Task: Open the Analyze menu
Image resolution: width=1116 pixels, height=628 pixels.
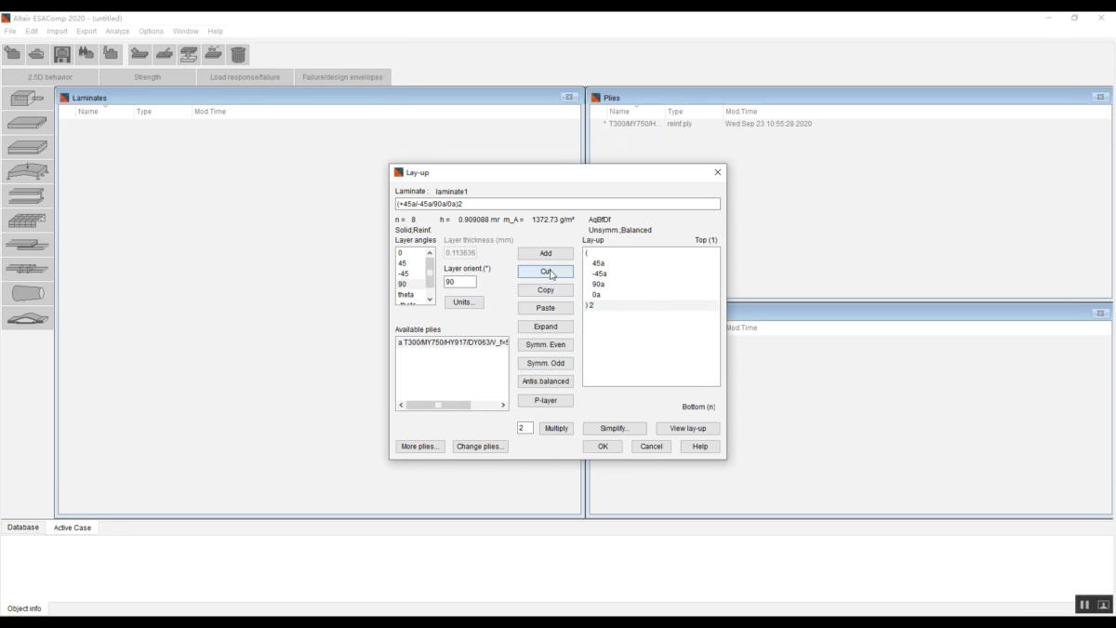Action: tap(117, 32)
